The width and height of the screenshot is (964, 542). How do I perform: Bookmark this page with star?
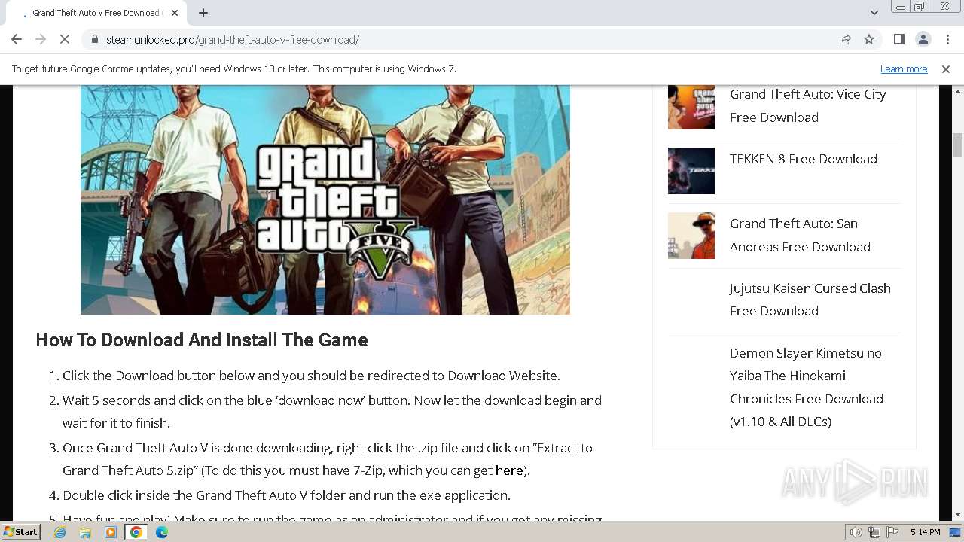(x=869, y=39)
